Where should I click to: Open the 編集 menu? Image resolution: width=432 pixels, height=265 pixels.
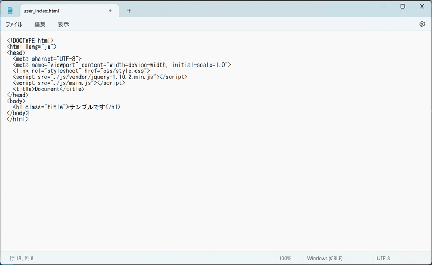[x=39, y=24]
